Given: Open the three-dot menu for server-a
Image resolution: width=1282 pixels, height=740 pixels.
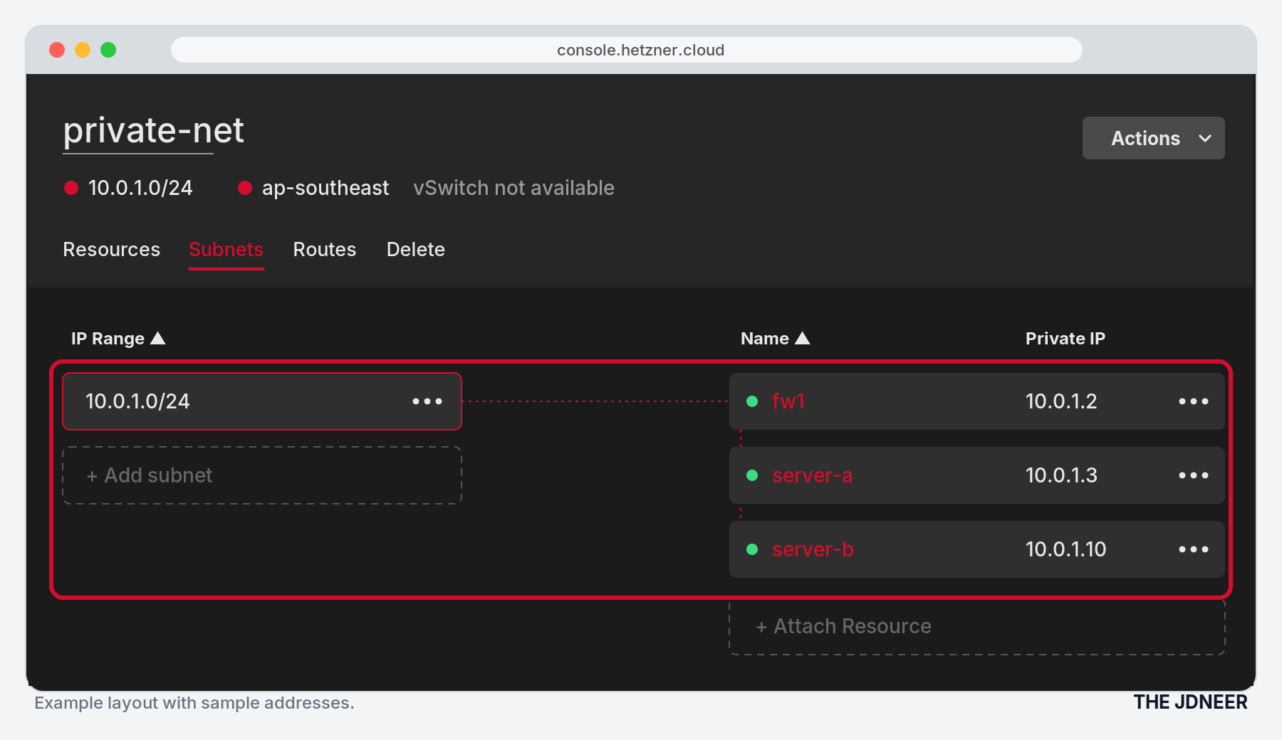Looking at the screenshot, I should (x=1194, y=475).
